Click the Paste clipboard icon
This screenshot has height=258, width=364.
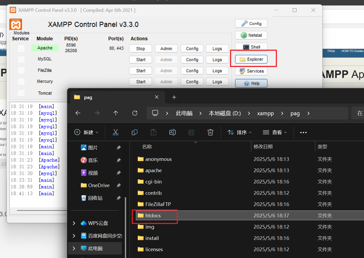(x=154, y=132)
